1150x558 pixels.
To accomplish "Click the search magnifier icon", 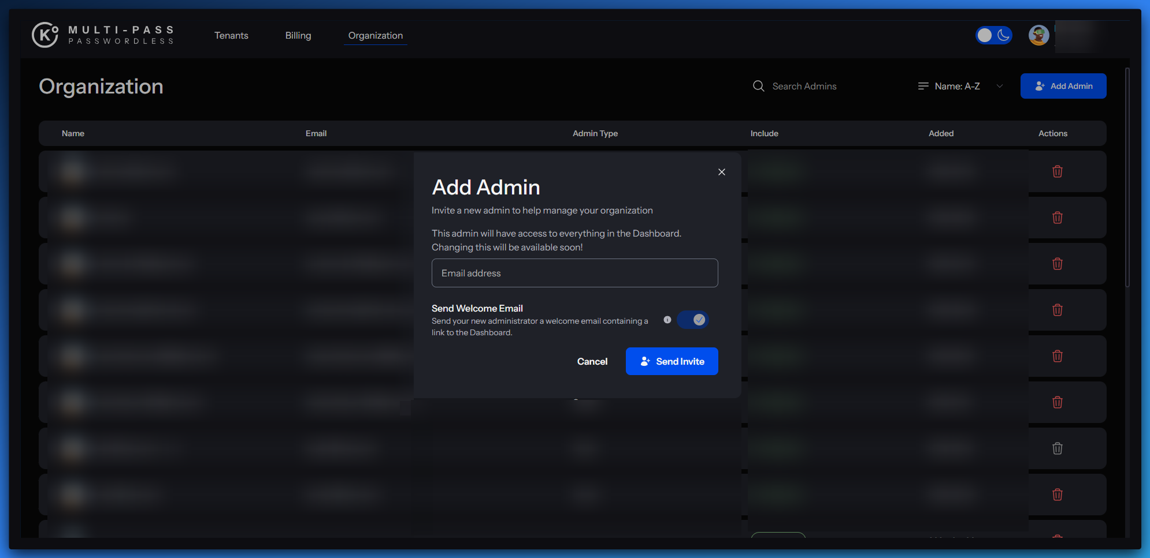I will [x=758, y=86].
